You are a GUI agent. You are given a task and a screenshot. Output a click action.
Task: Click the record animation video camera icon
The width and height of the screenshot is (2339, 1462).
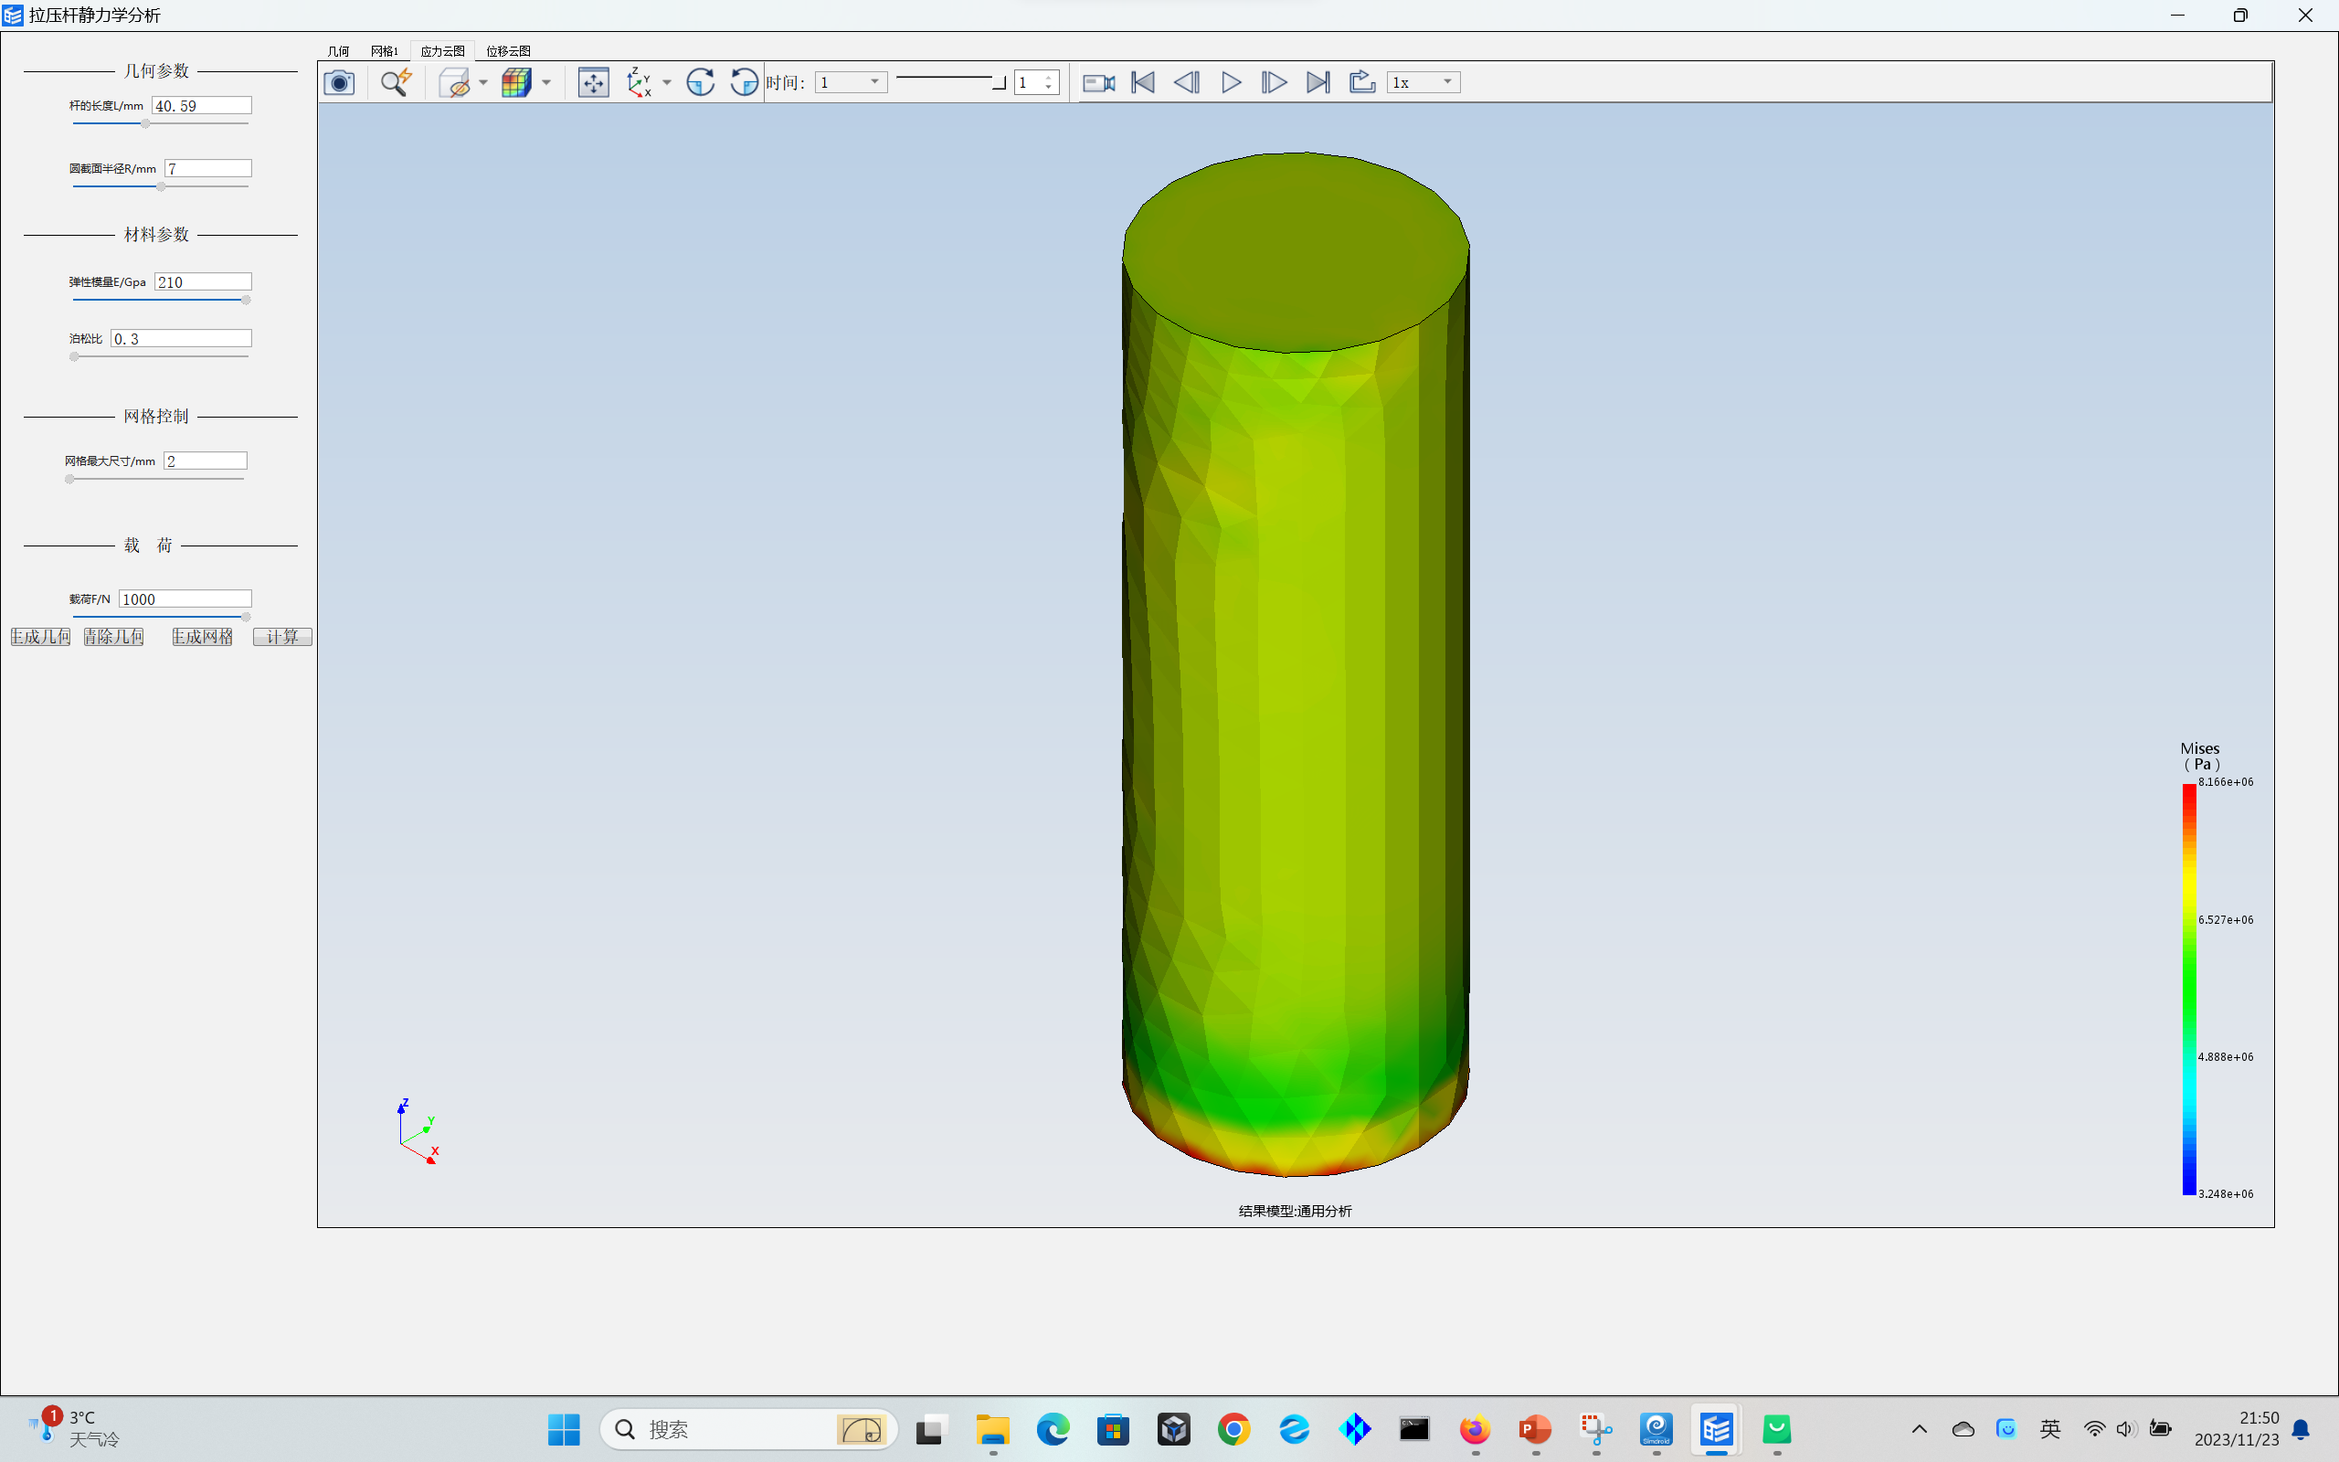tap(1098, 82)
